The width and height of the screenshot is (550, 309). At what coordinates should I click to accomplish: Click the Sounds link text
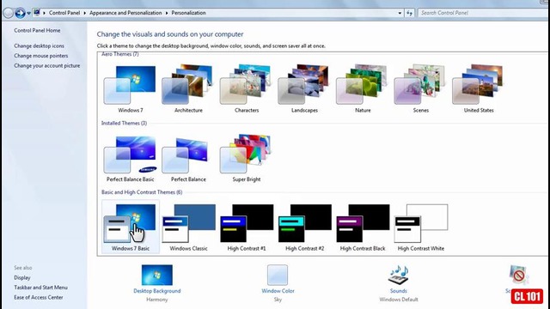tap(399, 291)
